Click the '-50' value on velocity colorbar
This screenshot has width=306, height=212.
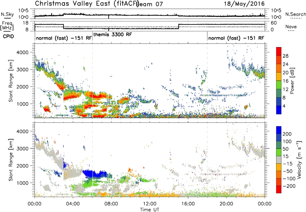(288, 171)
